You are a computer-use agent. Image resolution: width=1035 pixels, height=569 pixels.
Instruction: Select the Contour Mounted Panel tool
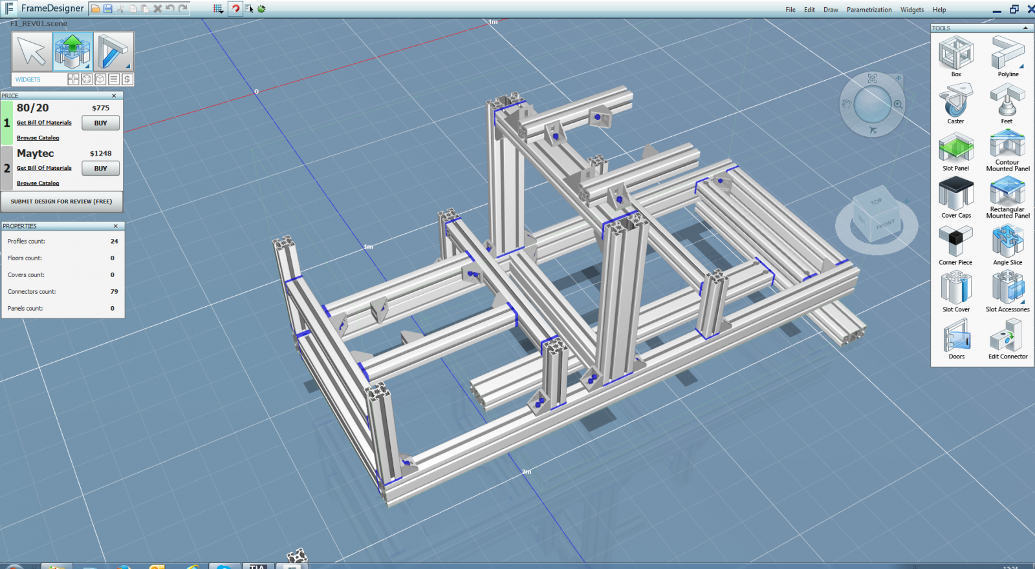click(x=1008, y=150)
